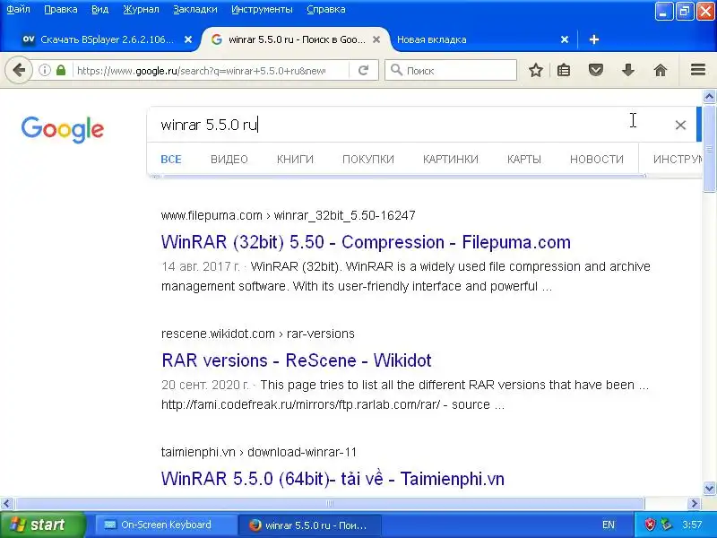Click the vertical scrollbar up arrow
This screenshot has width=717, height=538.
click(x=709, y=97)
